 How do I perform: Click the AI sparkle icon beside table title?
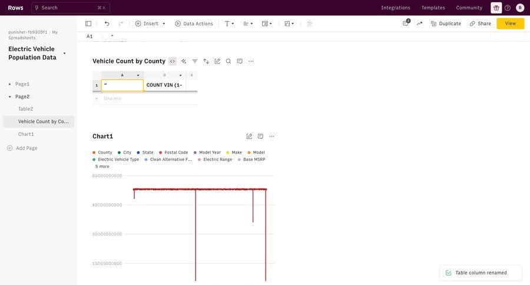tap(184, 61)
